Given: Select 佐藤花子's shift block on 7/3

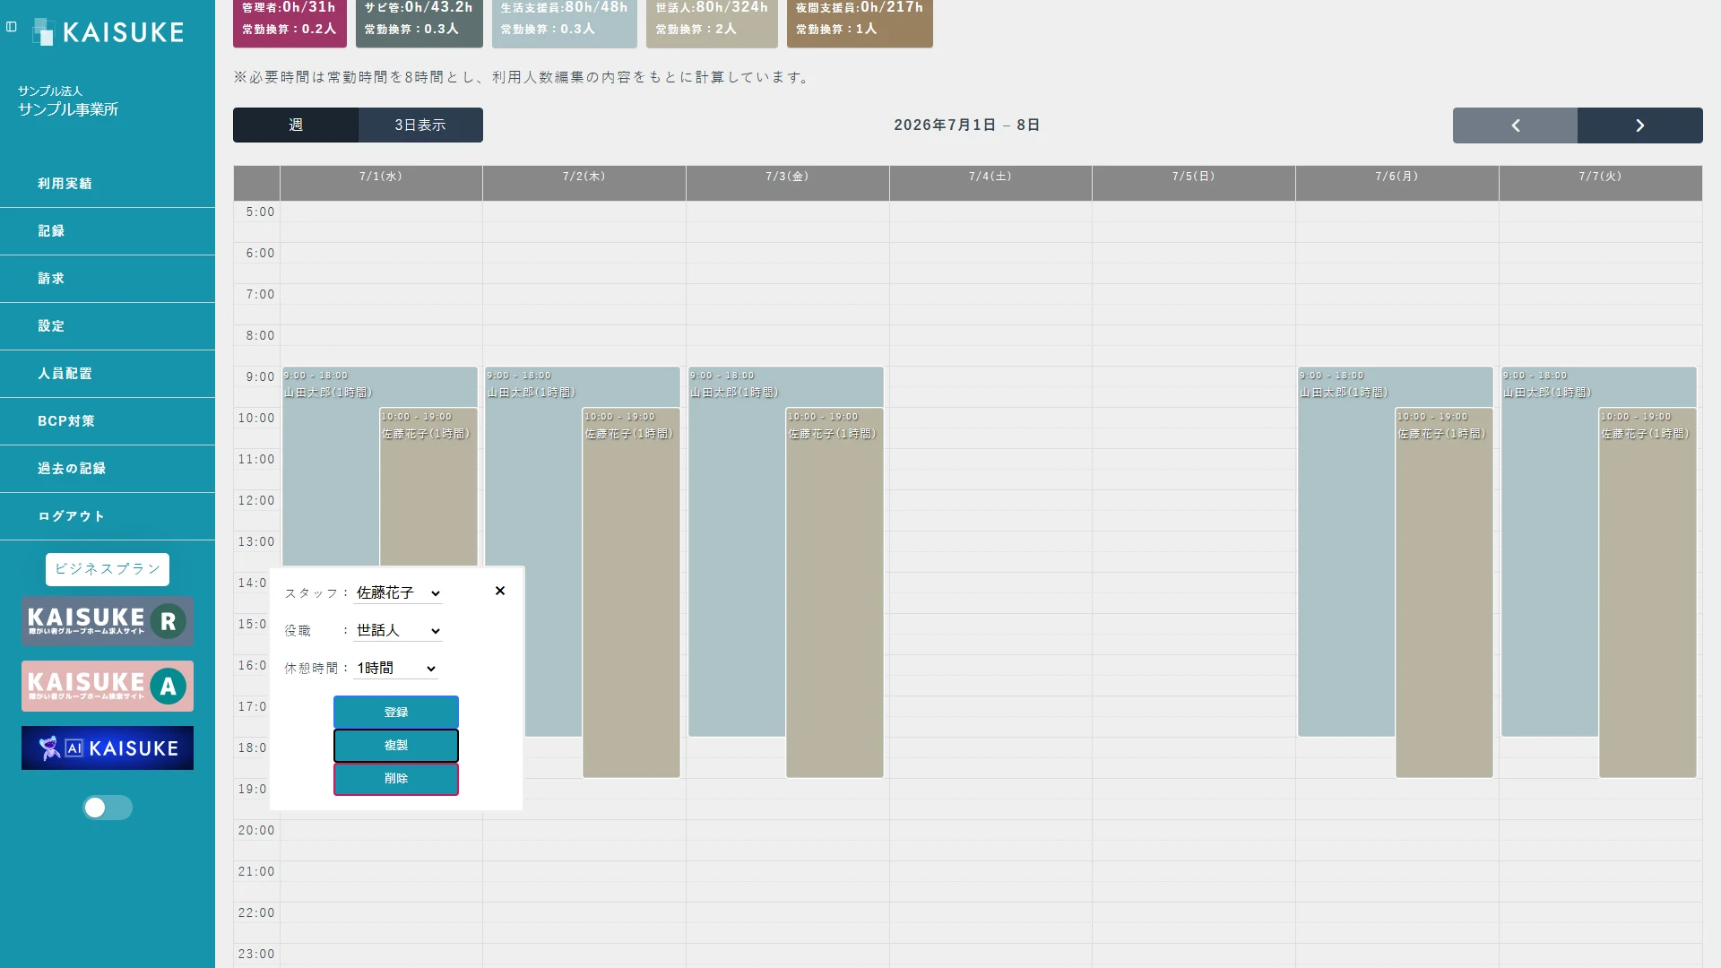Looking at the screenshot, I should pyautogui.click(x=835, y=592).
